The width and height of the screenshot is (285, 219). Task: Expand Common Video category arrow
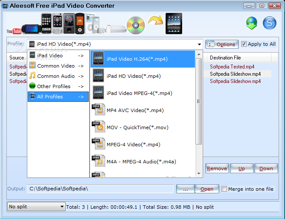[81, 66]
